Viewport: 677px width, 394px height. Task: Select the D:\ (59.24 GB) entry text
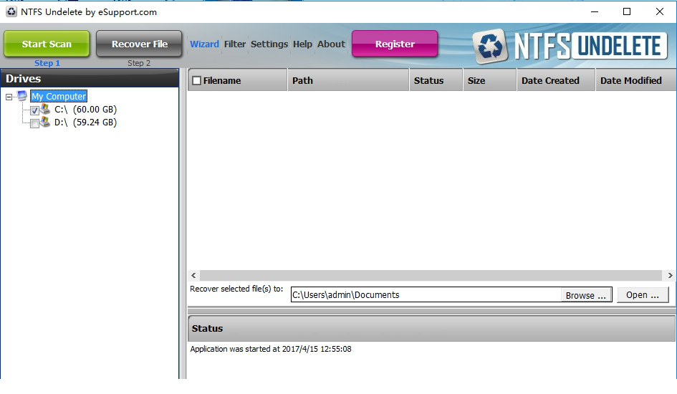click(85, 122)
